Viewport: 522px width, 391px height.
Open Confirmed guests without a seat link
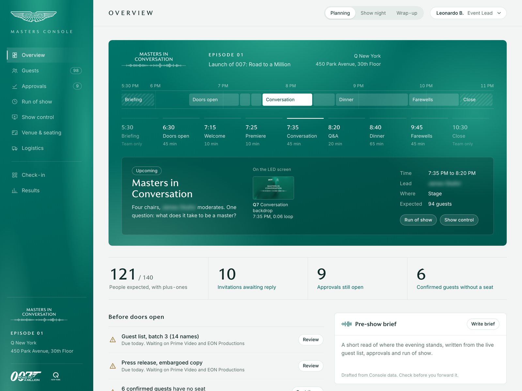tap(455, 287)
